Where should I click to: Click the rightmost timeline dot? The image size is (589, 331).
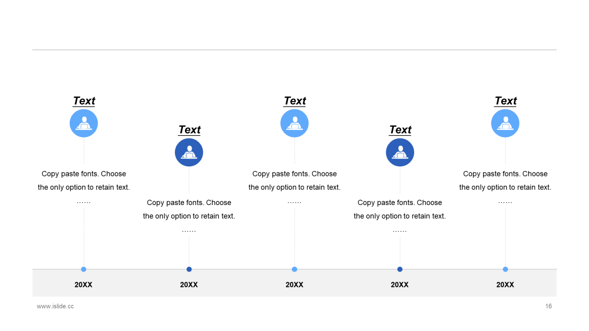click(505, 269)
